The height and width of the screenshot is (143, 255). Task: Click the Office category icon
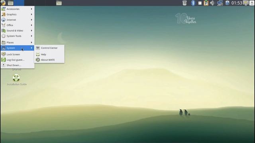point(4,25)
